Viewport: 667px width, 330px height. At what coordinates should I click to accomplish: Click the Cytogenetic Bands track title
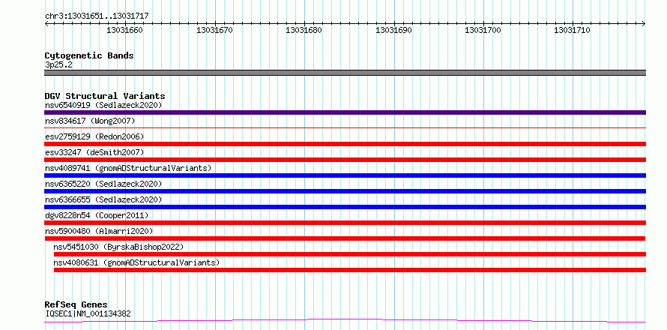click(x=89, y=55)
